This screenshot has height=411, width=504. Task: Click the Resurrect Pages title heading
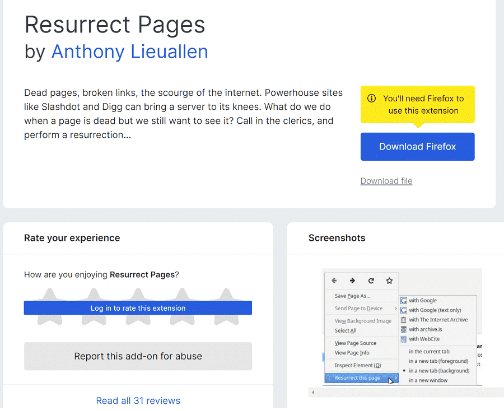[115, 25]
